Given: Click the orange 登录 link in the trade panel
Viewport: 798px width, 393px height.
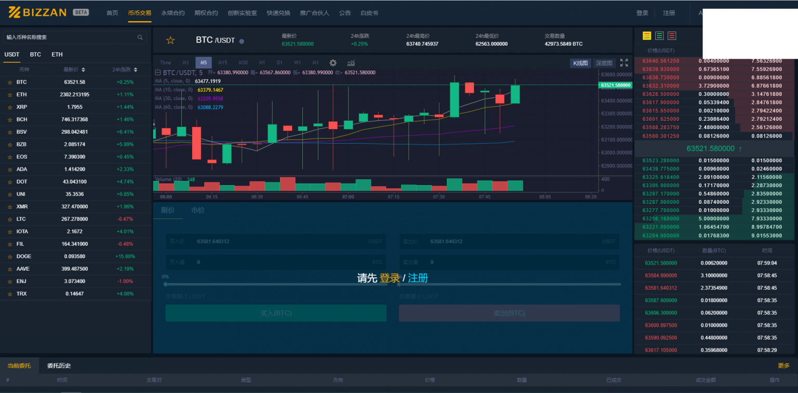Looking at the screenshot, I should tap(390, 278).
